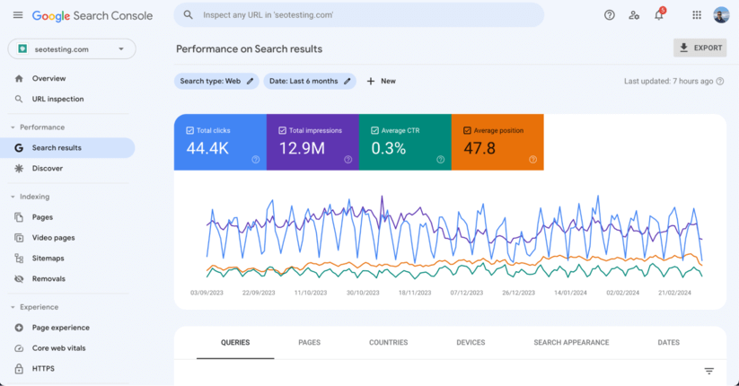The height and width of the screenshot is (386, 739).
Task: Toggle the Total impressions checkbox
Action: pyautogui.click(x=283, y=130)
